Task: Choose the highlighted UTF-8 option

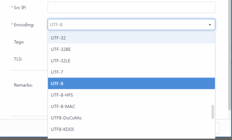Action: 131,83
